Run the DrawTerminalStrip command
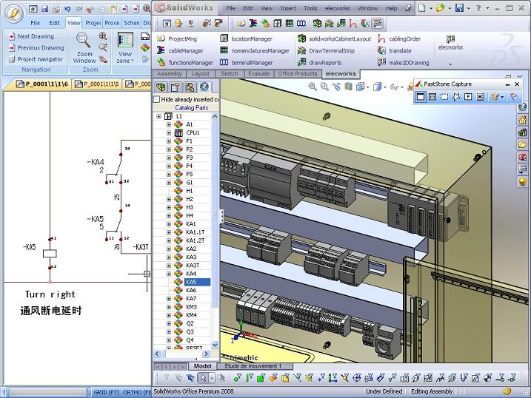This screenshot has height=398, width=531. [x=326, y=51]
